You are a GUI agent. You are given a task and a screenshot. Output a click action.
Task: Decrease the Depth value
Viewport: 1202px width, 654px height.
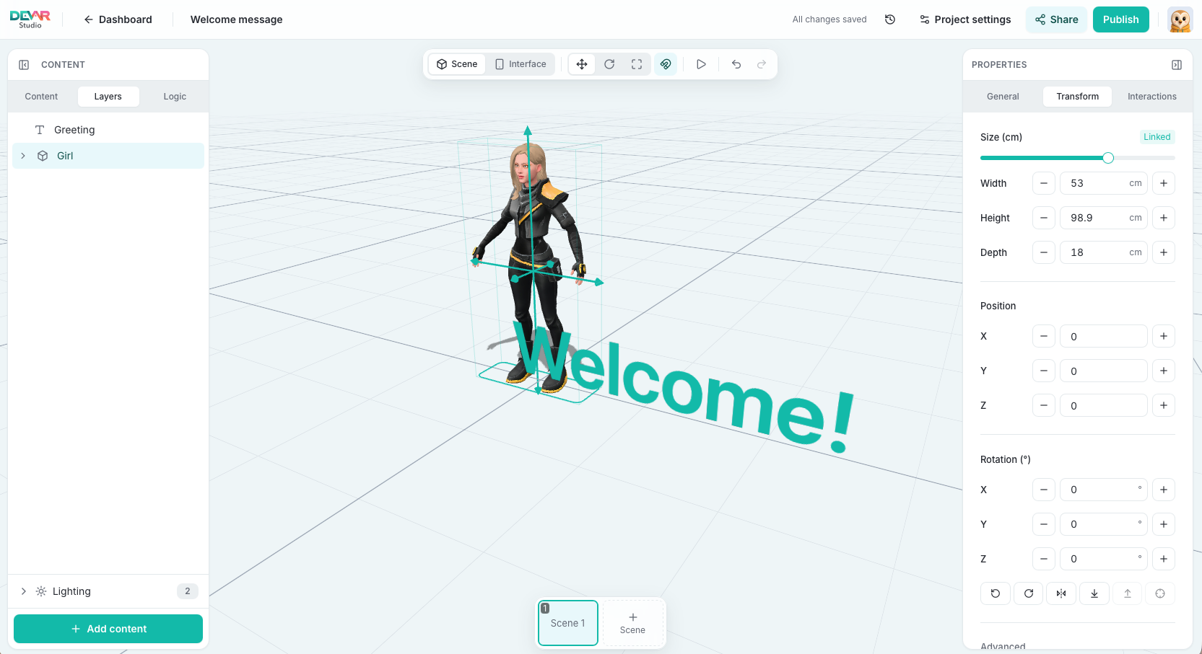tap(1044, 252)
